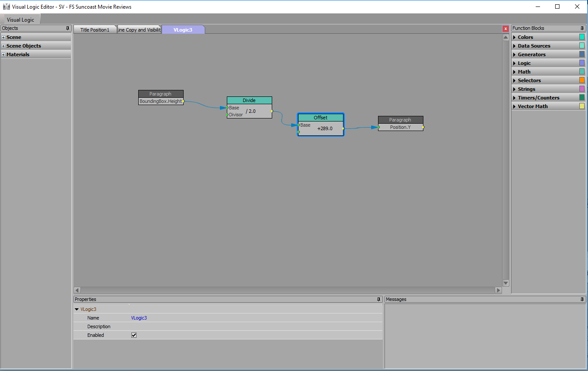
Task: Pin the Messages panel
Action: (582, 299)
